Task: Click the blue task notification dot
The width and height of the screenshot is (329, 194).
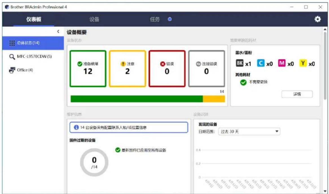Action: [x=170, y=19]
